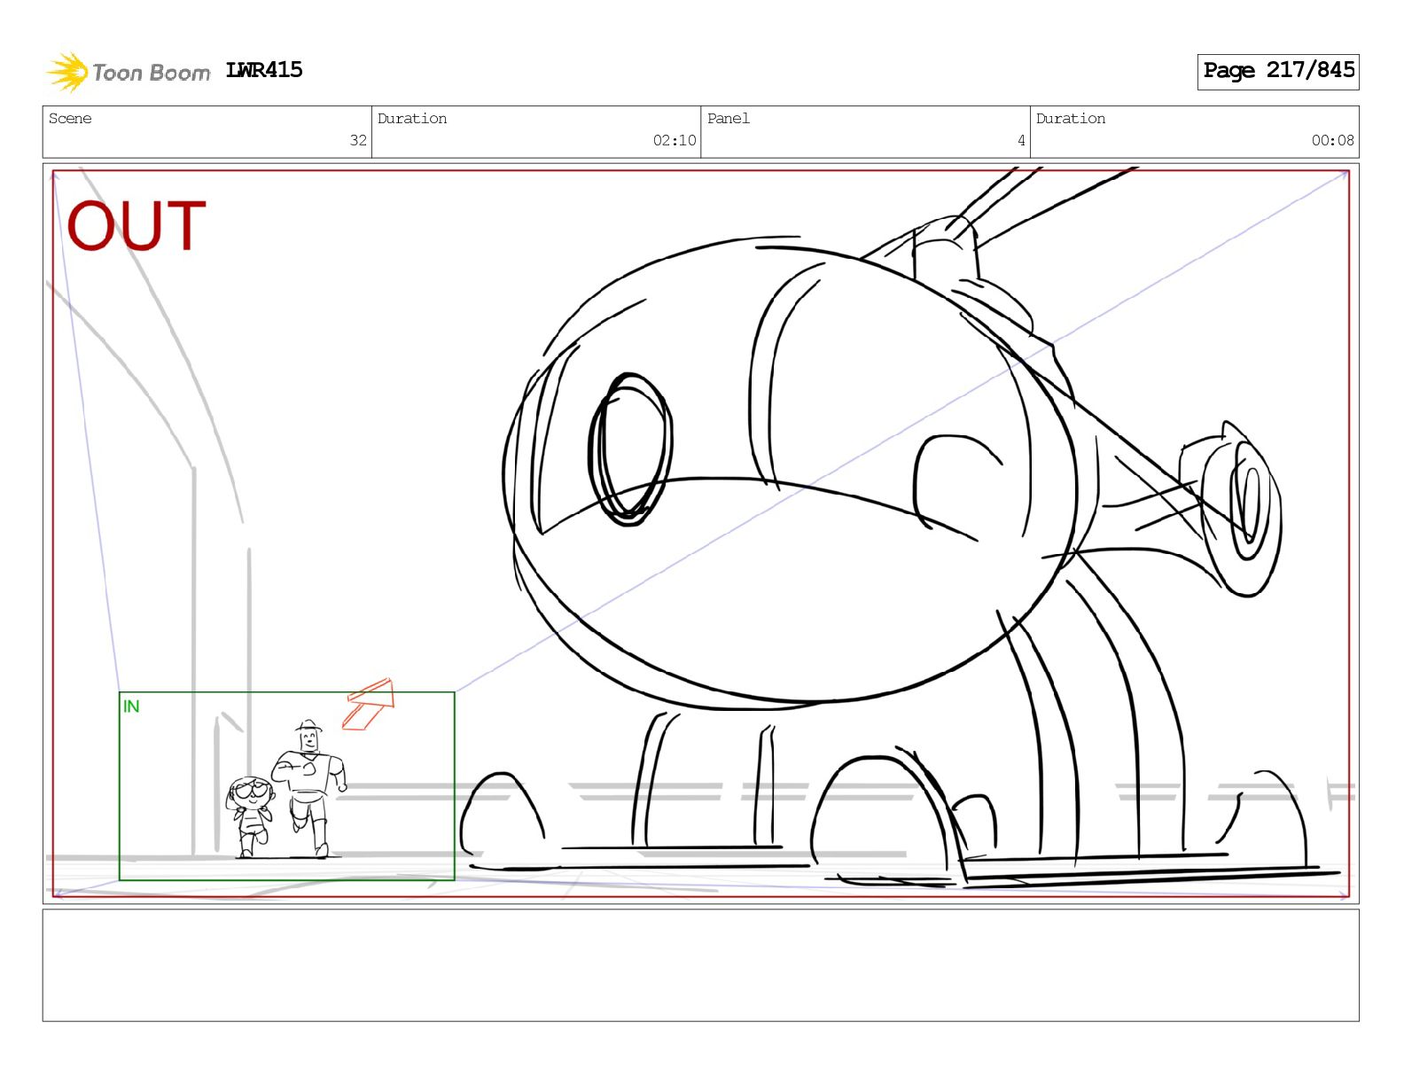Click the Scene header label
This screenshot has width=1404, height=1085.
click(70, 119)
